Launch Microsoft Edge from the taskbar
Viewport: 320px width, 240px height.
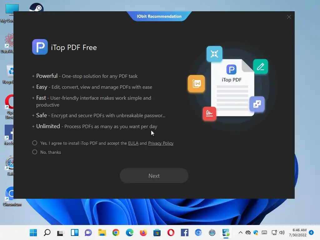click(129, 232)
